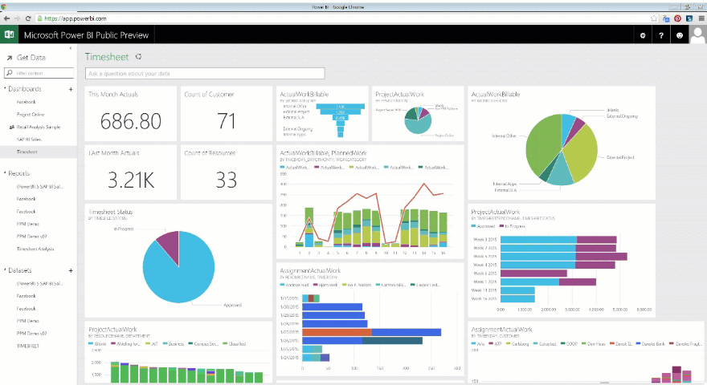The image size is (707, 385).
Task: Click the Filter content search box
Action: click(42, 73)
